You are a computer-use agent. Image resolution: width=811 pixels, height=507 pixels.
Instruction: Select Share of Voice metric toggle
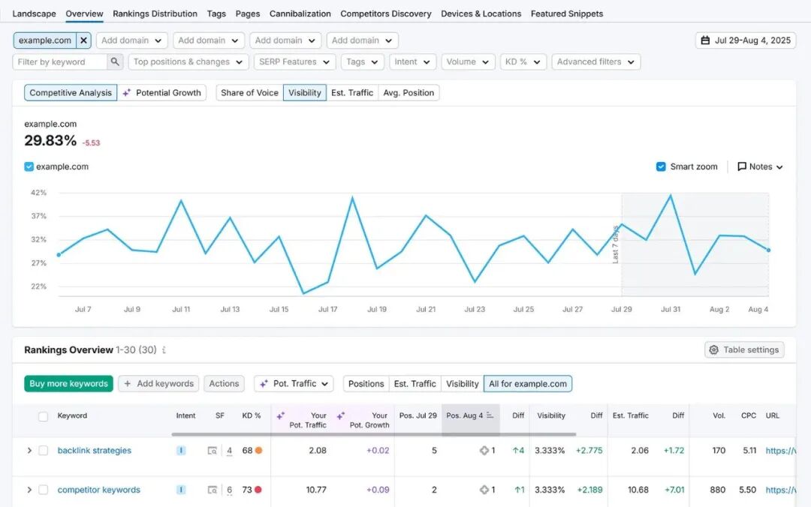(249, 93)
